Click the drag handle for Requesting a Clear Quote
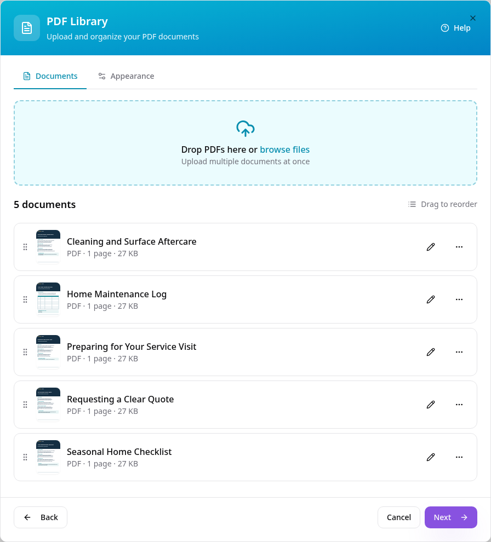The height and width of the screenshot is (542, 491). (25, 405)
